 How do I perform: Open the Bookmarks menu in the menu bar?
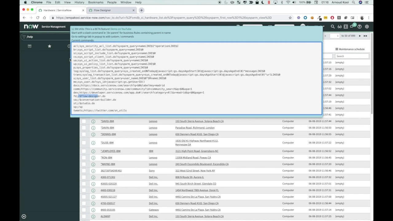pyautogui.click(x=95, y=2)
